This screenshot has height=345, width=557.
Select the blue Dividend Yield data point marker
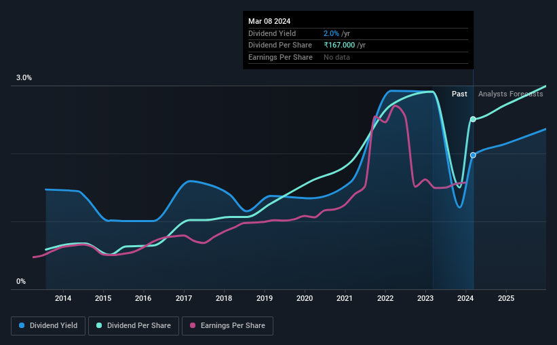click(473, 155)
